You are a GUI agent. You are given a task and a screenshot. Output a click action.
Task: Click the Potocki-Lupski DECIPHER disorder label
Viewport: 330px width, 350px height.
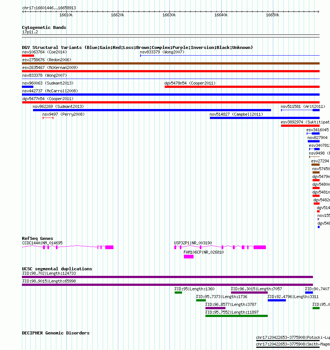293,337
